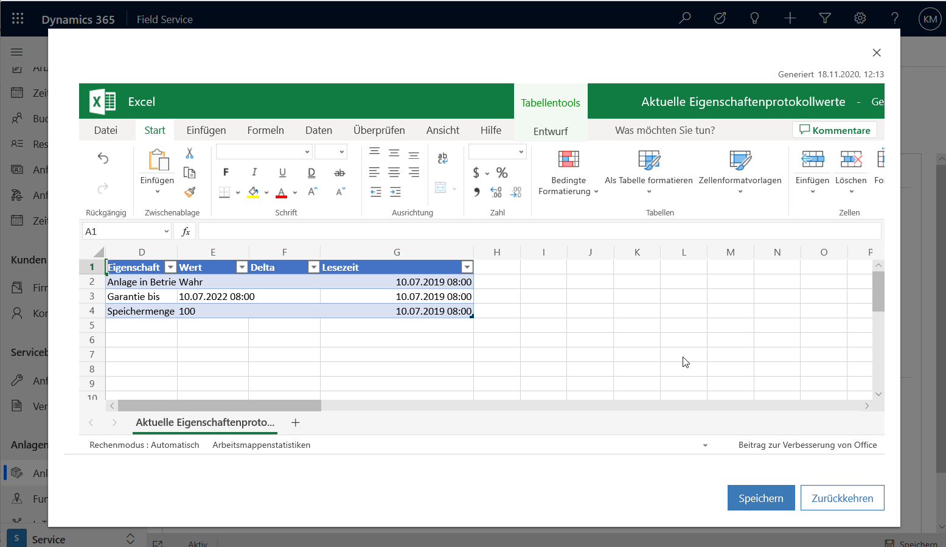Screen dimensions: 946x547
Task: Click the Löschen cells icon
Action: coord(850,160)
